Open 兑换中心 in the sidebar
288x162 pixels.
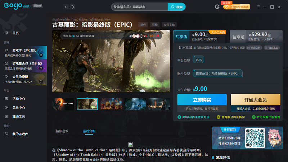click(19, 108)
